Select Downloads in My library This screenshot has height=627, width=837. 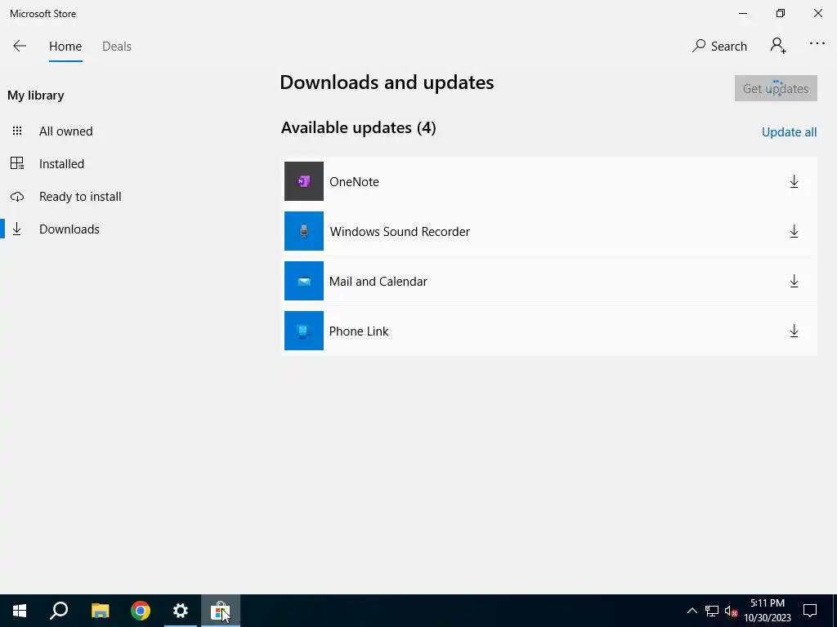[69, 229]
